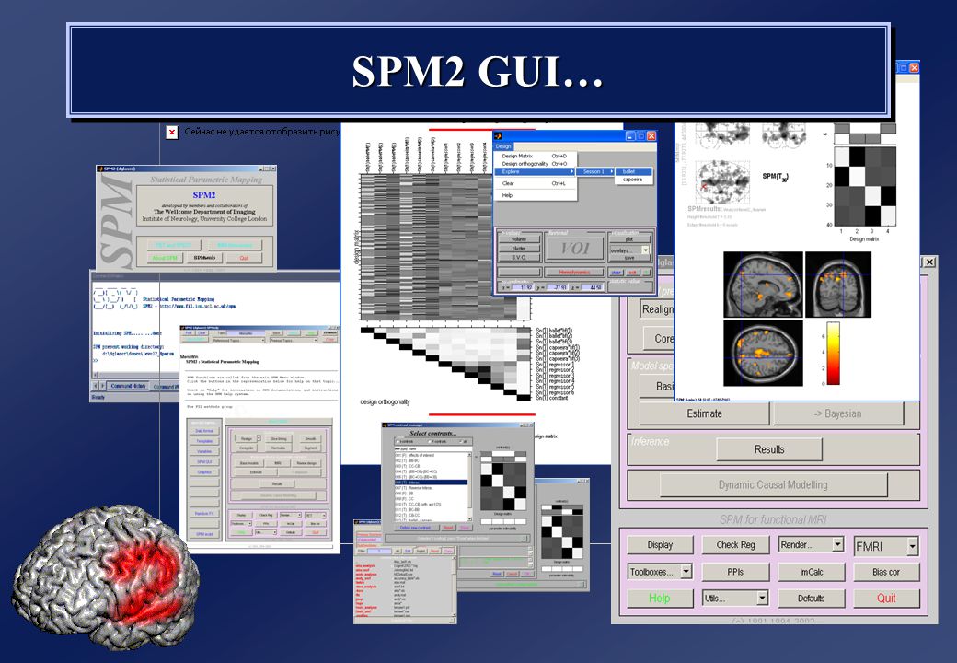Click the broken image placeholder icon
Screen dimensions: 957x663
click(172, 132)
